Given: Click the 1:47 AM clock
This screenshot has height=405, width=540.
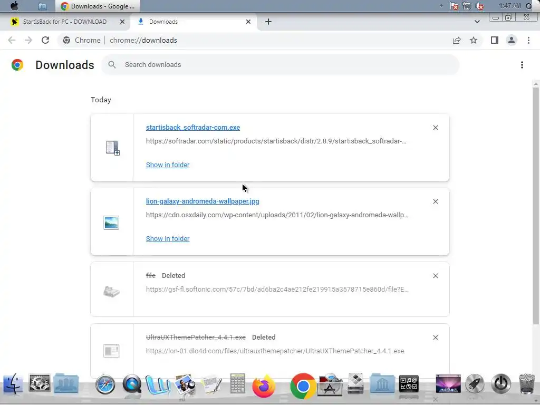Looking at the screenshot, I should pos(510,6).
